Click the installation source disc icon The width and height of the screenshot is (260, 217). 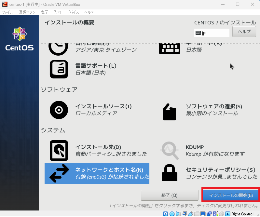click(59, 110)
